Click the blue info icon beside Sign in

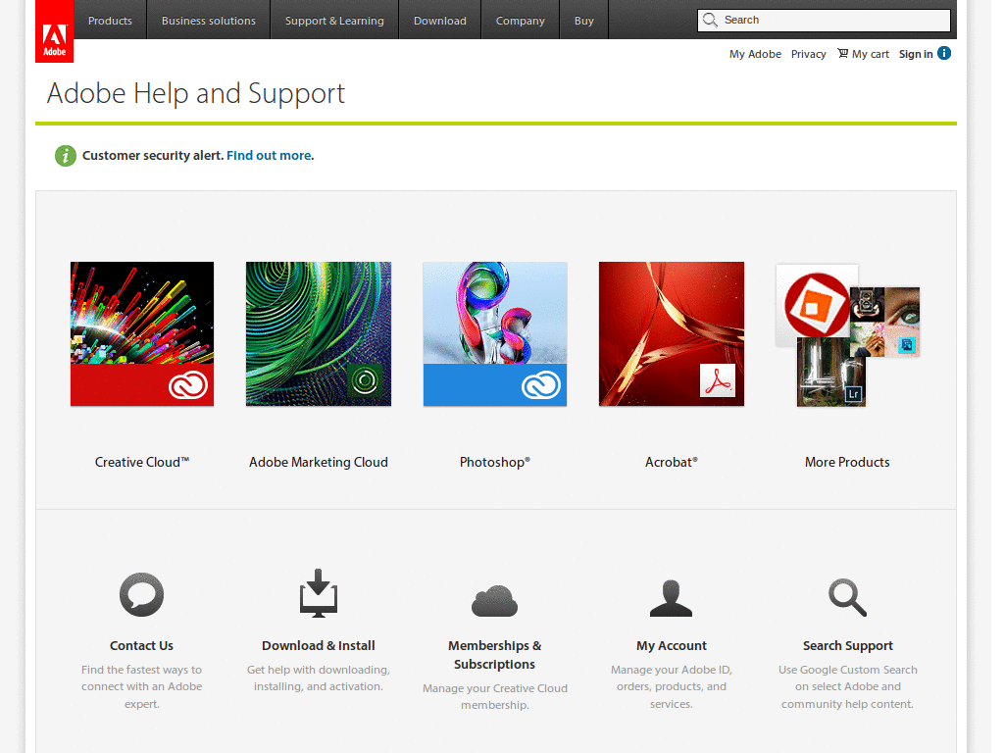944,53
